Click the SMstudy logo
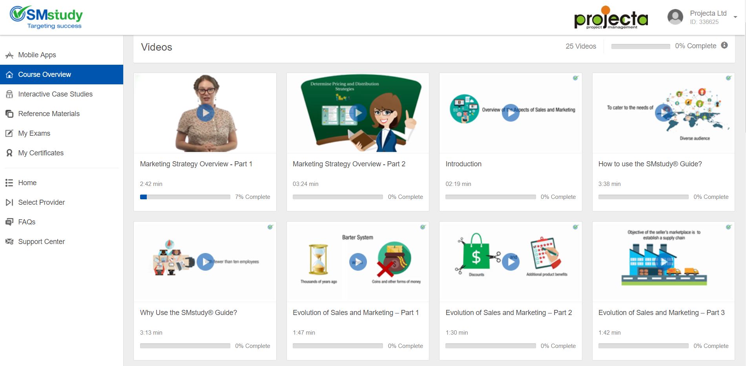 click(46, 18)
